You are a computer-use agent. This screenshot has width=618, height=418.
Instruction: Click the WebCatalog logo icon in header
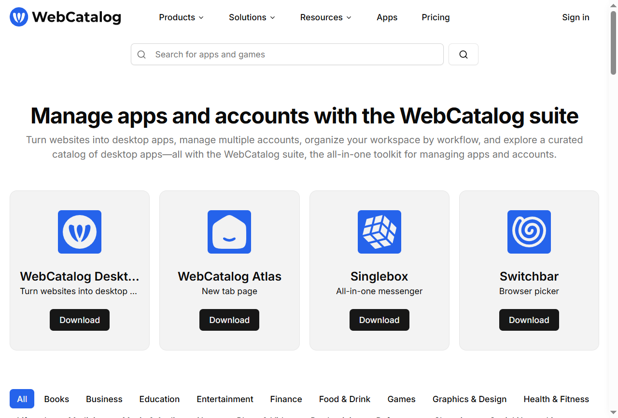(x=19, y=17)
